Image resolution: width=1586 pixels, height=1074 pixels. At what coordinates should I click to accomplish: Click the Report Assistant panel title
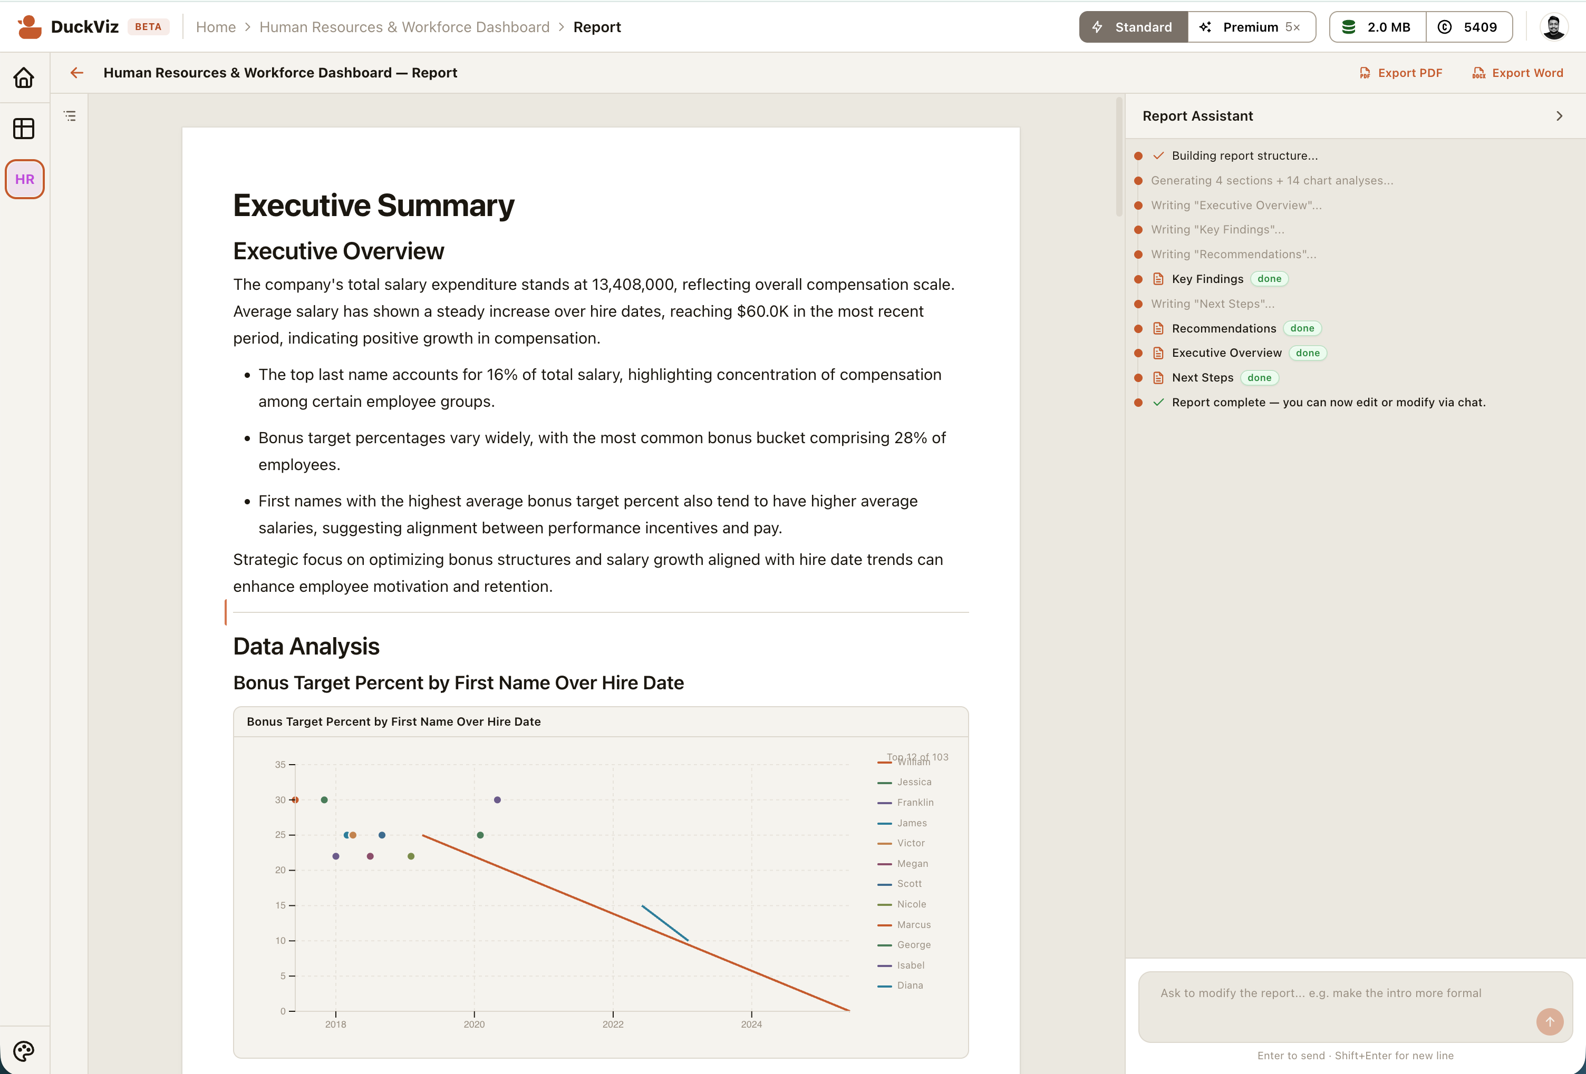(x=1198, y=116)
